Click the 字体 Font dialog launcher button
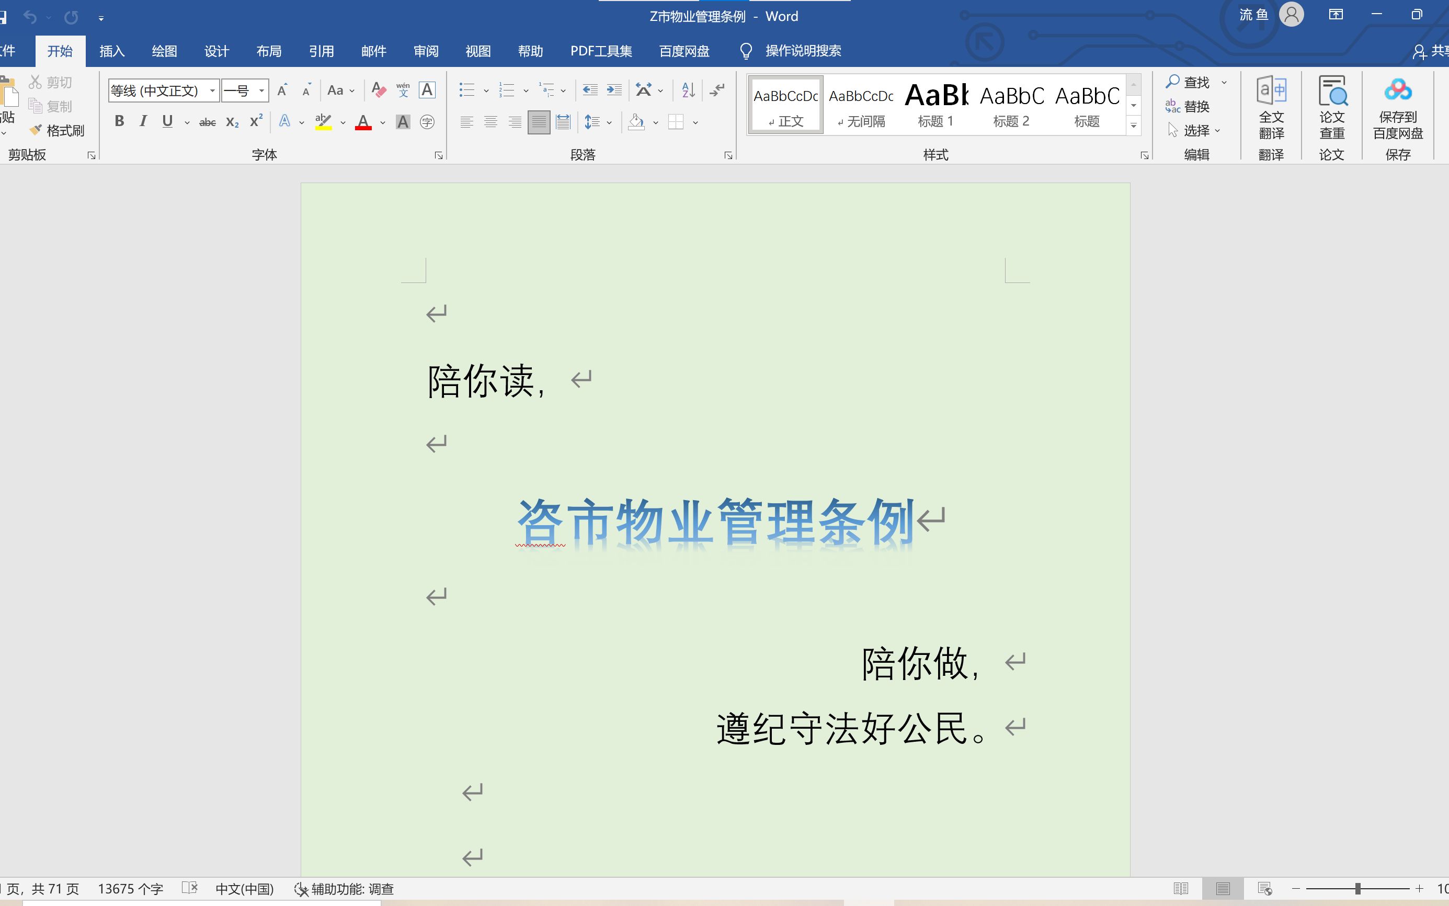The image size is (1449, 906). click(x=439, y=154)
